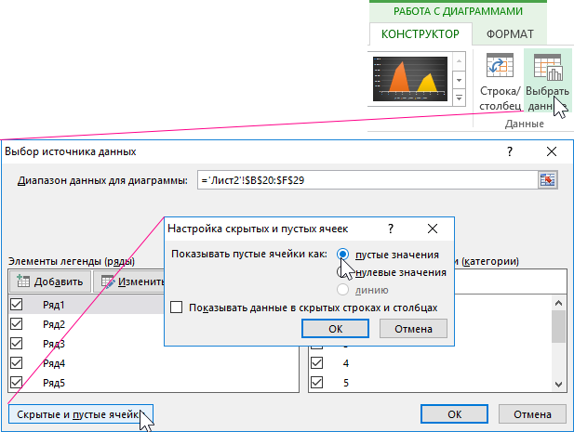Open help in Выбор источника данных dialog
Viewport: 574px width, 432px height.
[510, 151]
